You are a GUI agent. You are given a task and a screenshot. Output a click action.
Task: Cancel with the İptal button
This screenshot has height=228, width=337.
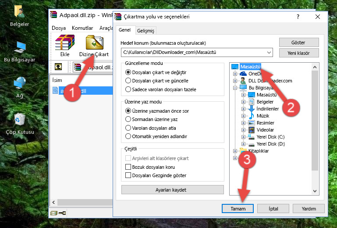point(273,209)
